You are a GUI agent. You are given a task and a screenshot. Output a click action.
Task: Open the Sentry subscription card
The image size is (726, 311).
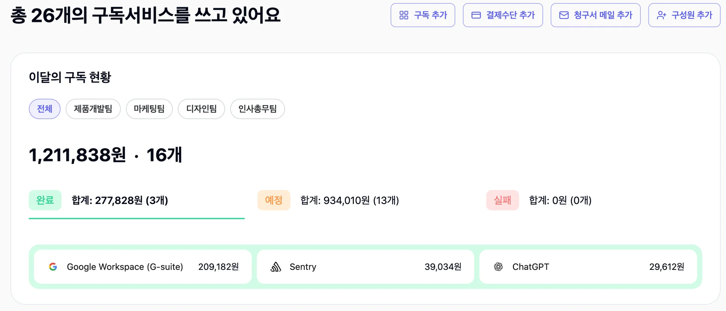tap(365, 266)
